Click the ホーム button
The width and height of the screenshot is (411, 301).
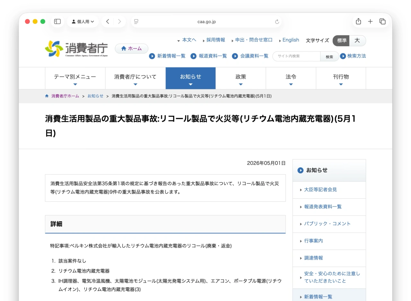tap(132, 49)
